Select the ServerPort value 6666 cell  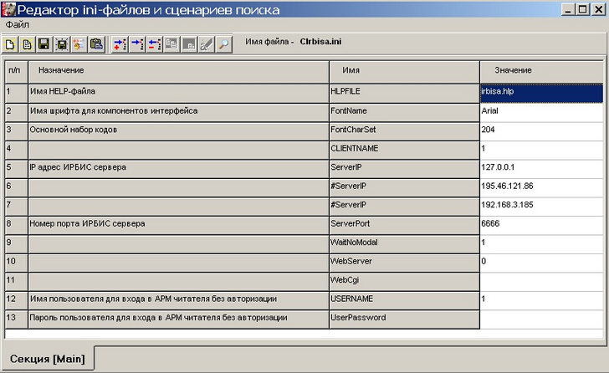(x=542, y=223)
